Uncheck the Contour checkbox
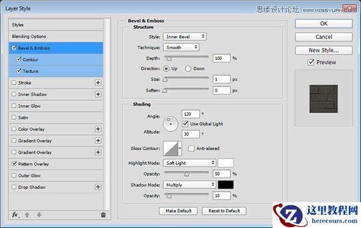361x228 pixels. point(19,59)
